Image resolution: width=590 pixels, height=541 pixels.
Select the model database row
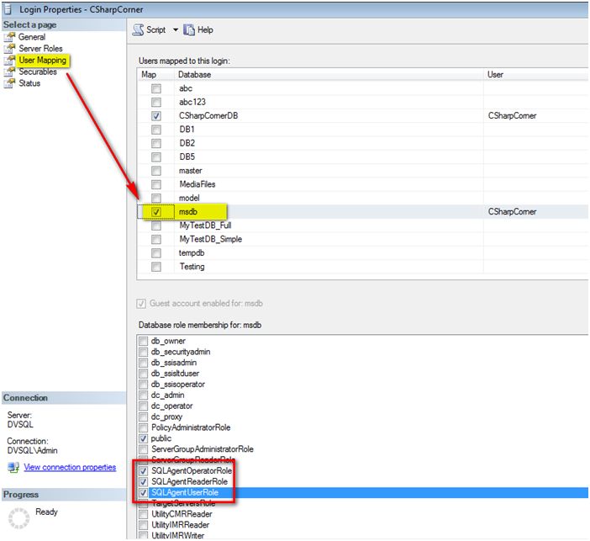click(x=363, y=199)
